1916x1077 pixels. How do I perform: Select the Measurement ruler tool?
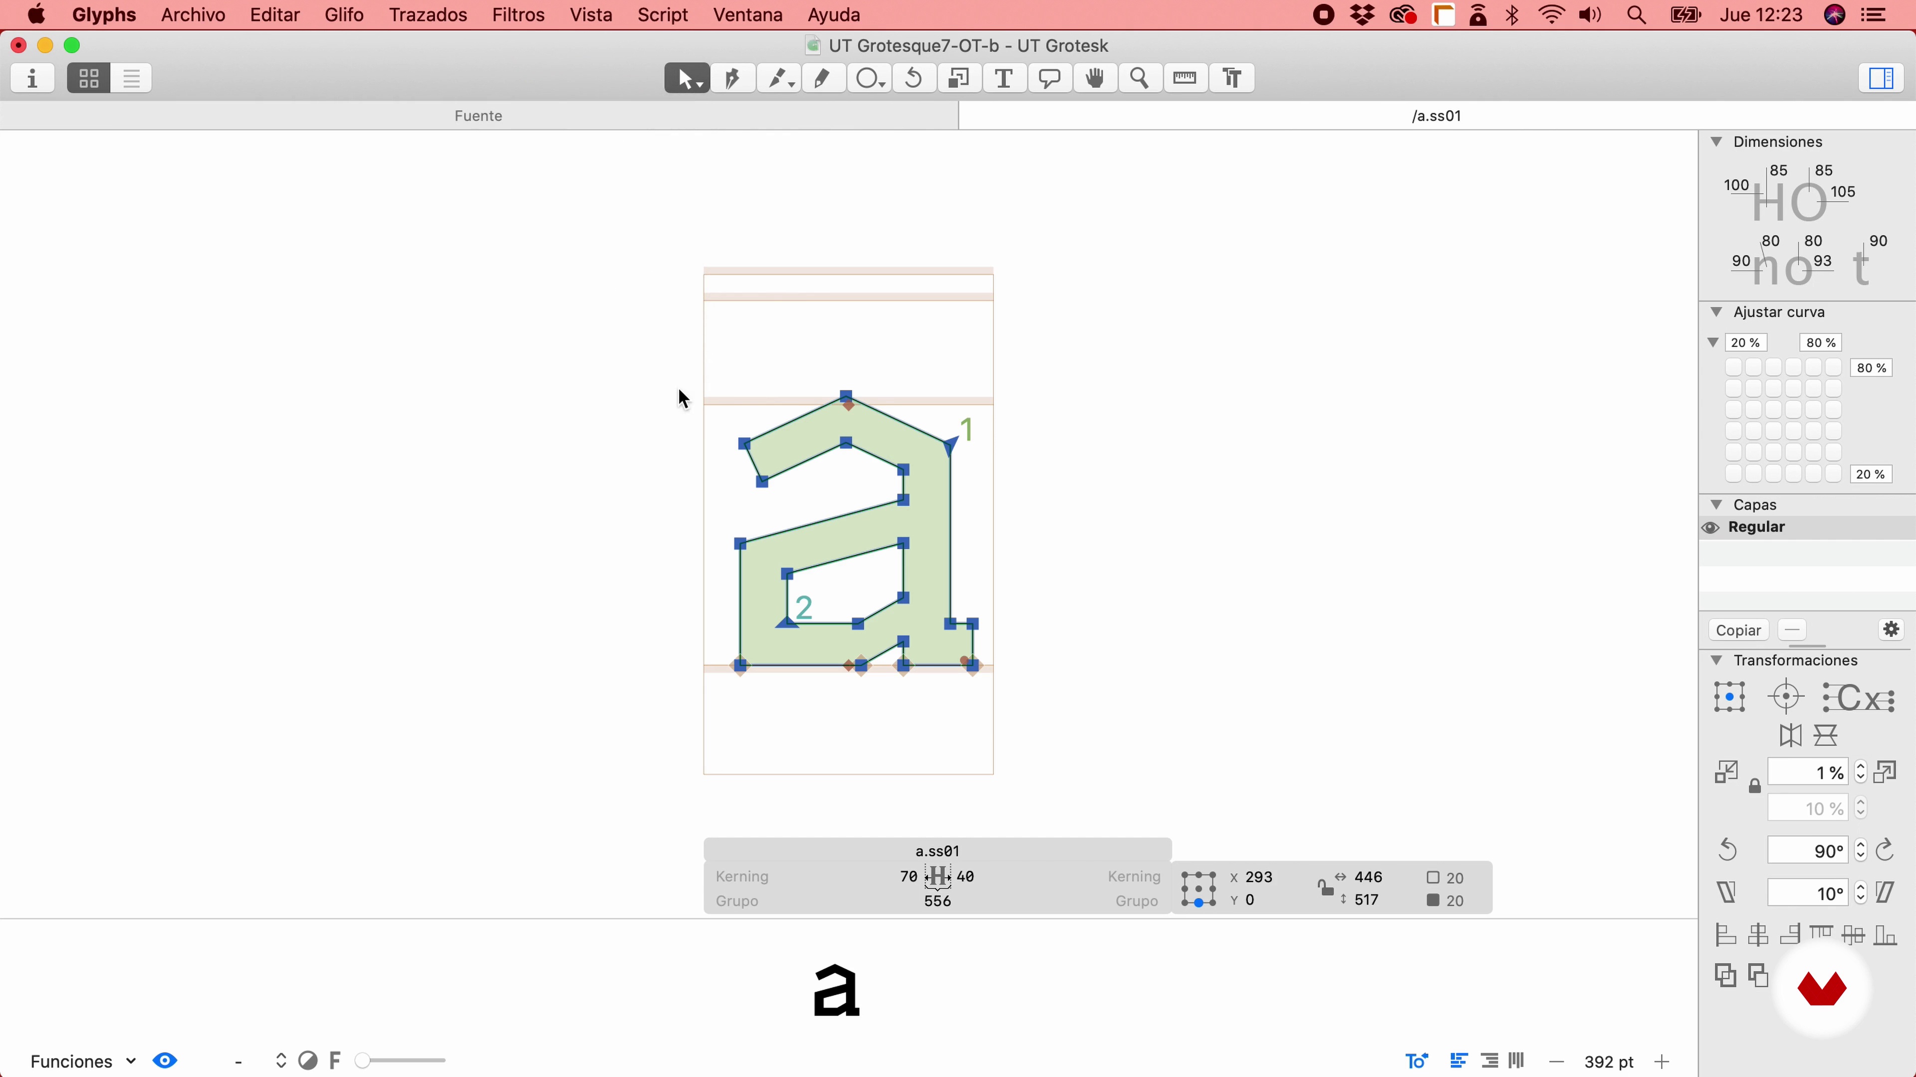[x=1186, y=78]
